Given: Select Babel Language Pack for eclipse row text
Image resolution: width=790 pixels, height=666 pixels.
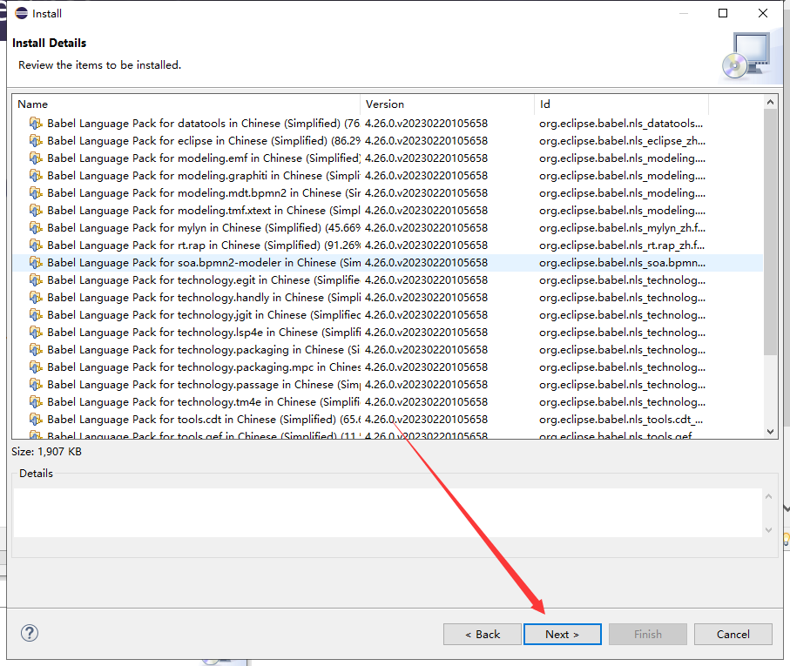Looking at the screenshot, I should [x=204, y=141].
